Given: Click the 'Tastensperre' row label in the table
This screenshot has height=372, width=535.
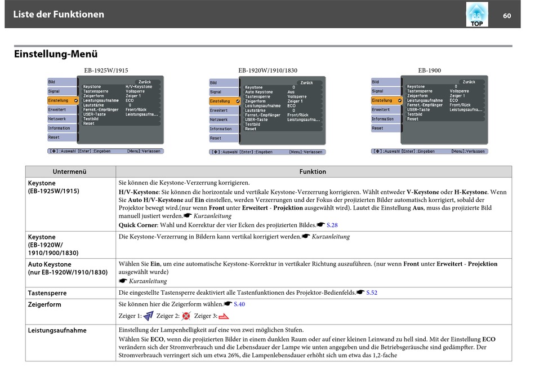Looking at the screenshot, I should coord(47,293).
